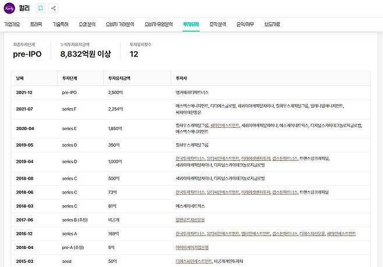Click the 영거에쿼티파트너스 investor text
383x267 pixels.
click(x=192, y=93)
